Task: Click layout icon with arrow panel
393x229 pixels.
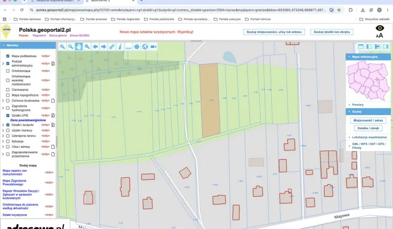Action: point(377,46)
